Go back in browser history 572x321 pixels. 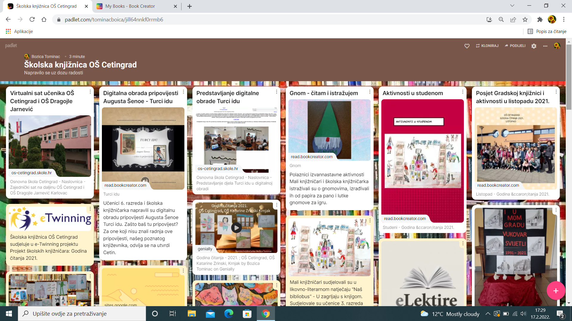[x=8, y=20]
